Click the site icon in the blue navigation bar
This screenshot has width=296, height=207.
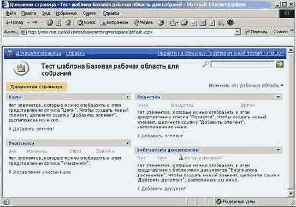click(x=10, y=53)
